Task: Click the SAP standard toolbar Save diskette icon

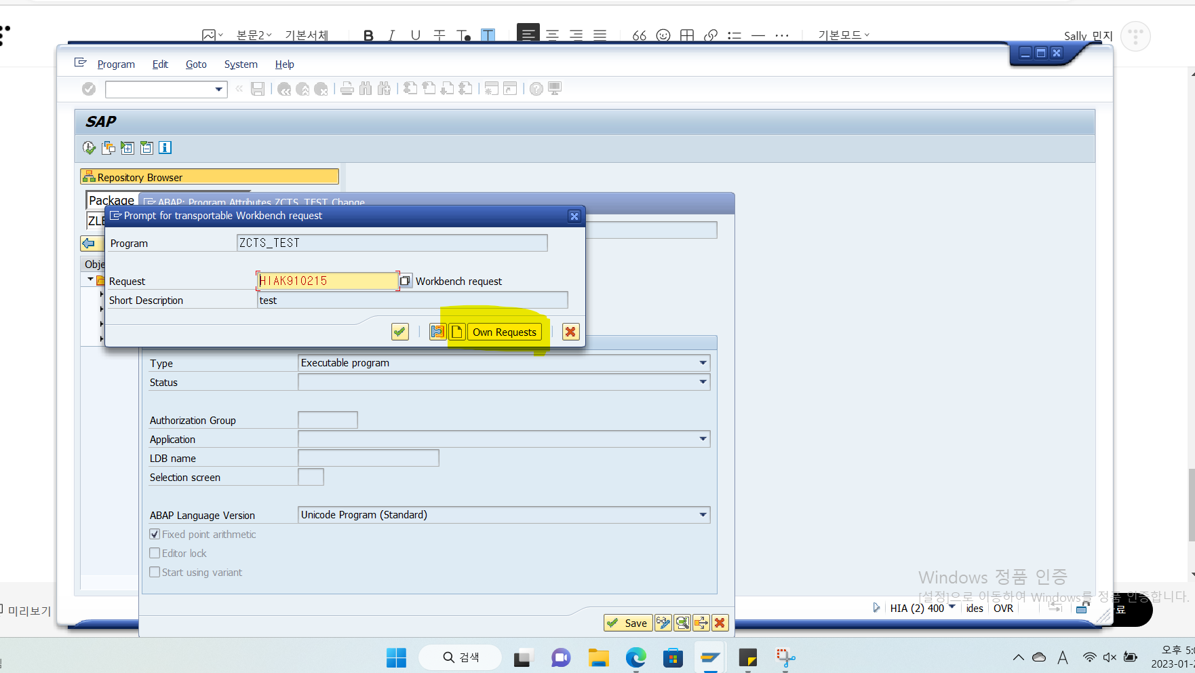Action: [258, 89]
